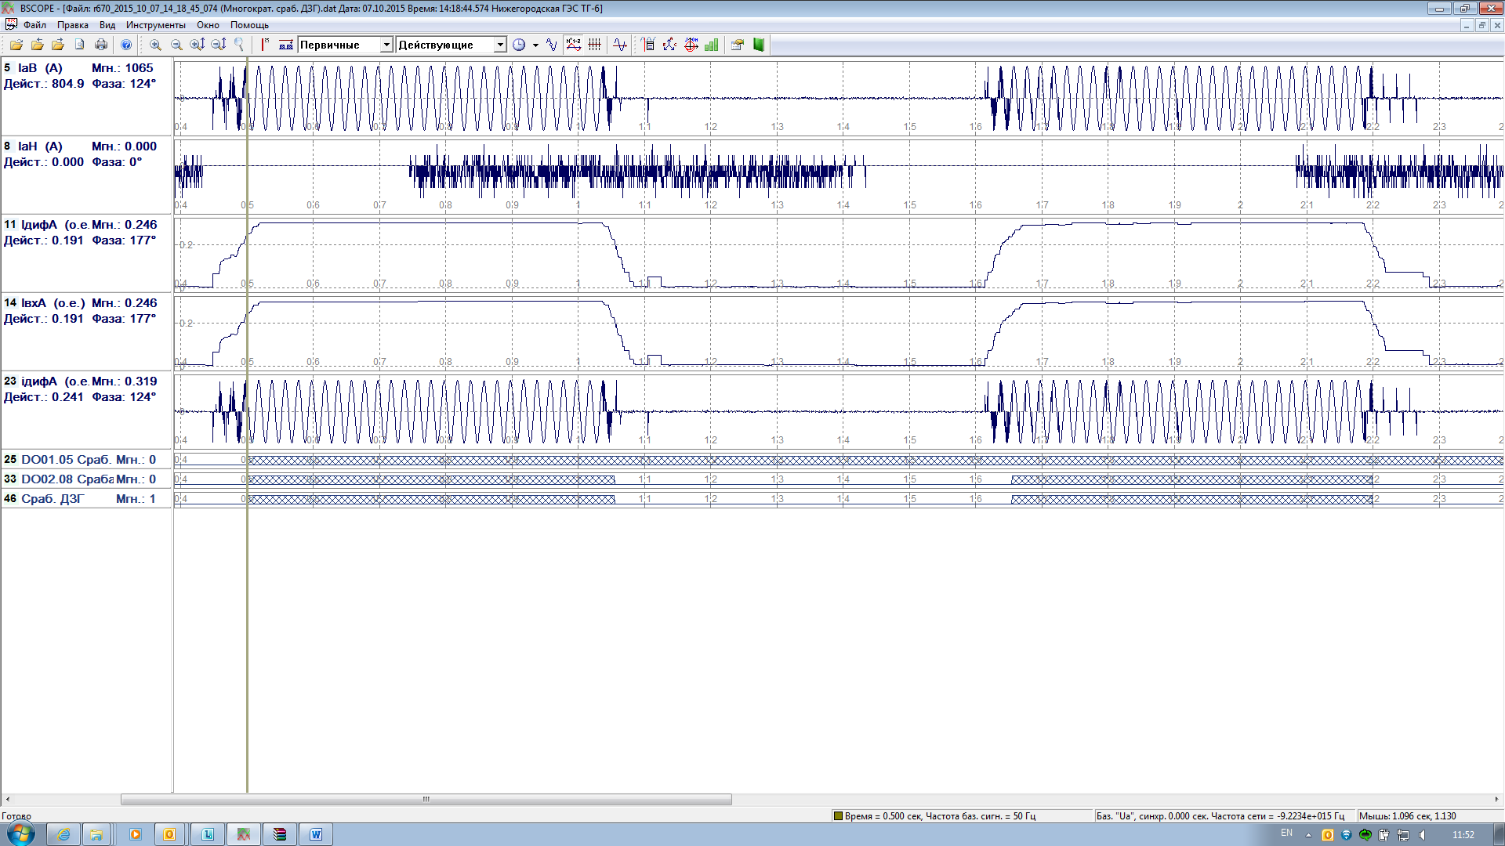1505x846 pixels.
Task: Expand the Первичные dropdown
Action: tap(386, 45)
